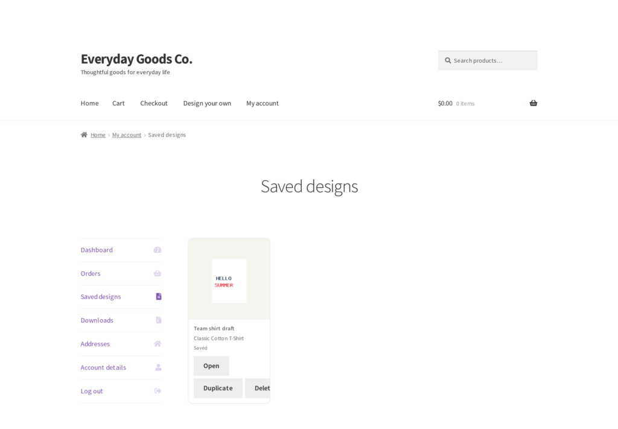Click the Saved designs breadcrumb text
This screenshot has height=429, width=618.
167,135
